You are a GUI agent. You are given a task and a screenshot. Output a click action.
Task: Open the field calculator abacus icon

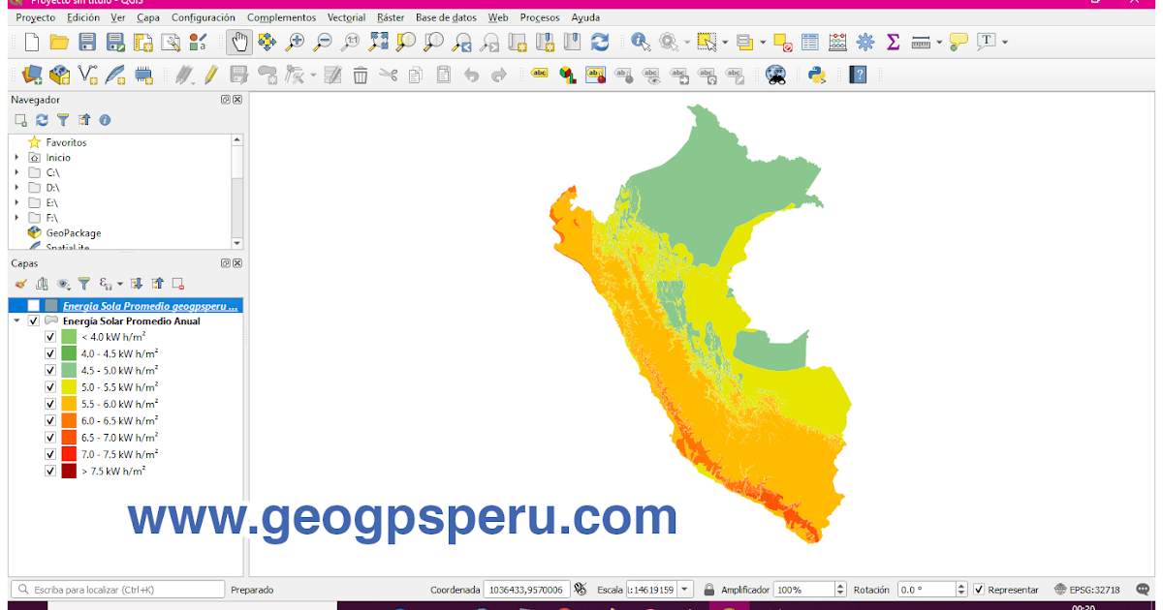point(838,42)
